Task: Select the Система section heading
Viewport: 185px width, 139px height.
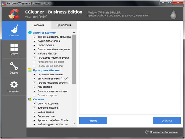Action: [x=39, y=99]
